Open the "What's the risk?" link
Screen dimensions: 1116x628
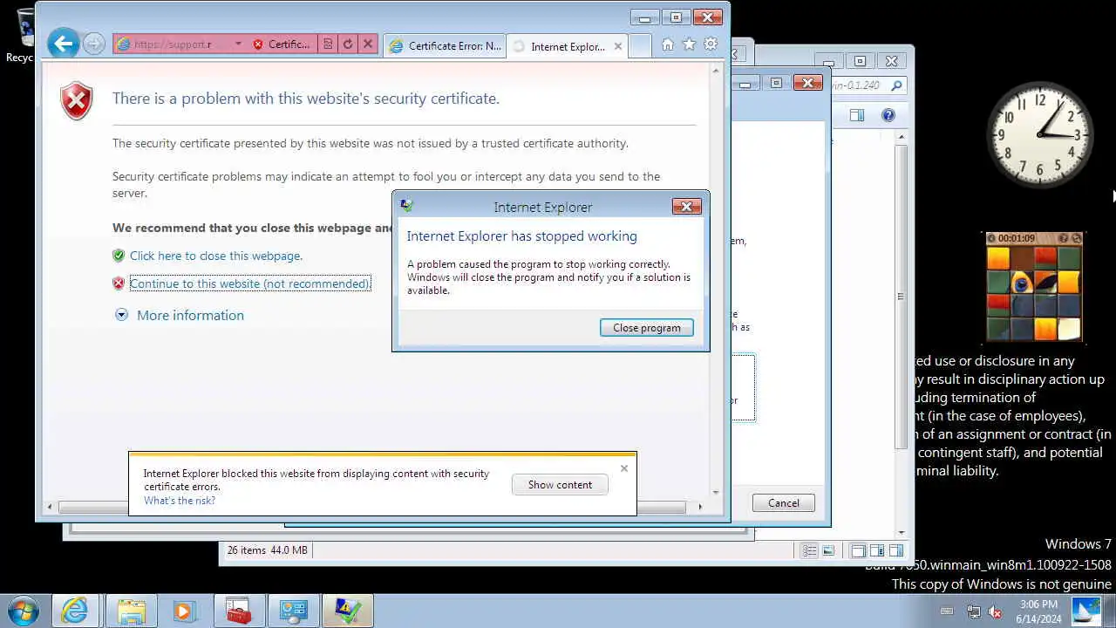[x=180, y=501]
